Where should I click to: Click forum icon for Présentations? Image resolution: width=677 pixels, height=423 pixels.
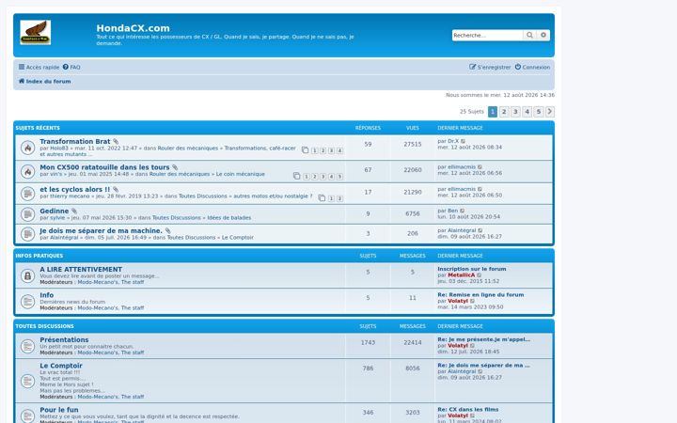(27, 346)
